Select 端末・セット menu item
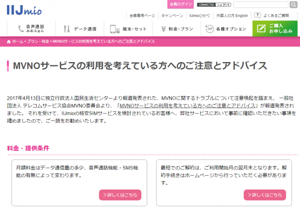Image resolution: width=300 pixels, height=211 pixels. coord(128,29)
